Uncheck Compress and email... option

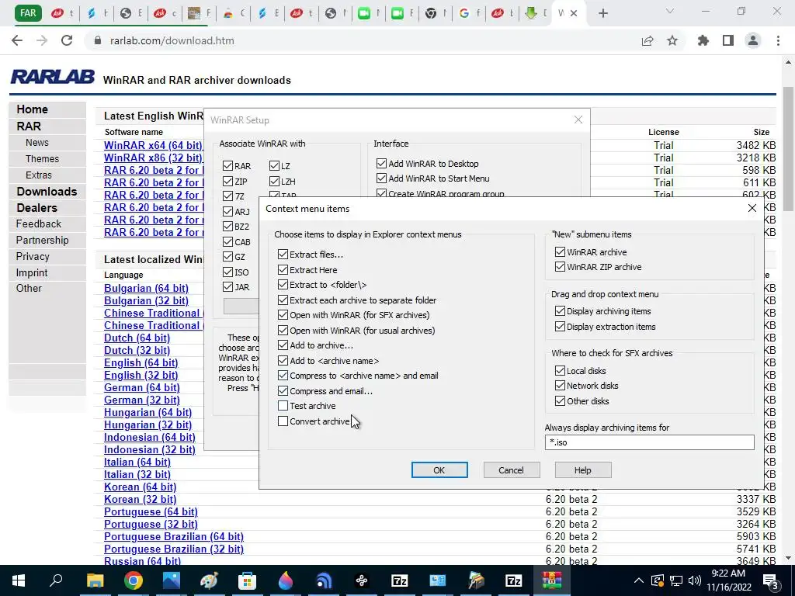(x=283, y=391)
